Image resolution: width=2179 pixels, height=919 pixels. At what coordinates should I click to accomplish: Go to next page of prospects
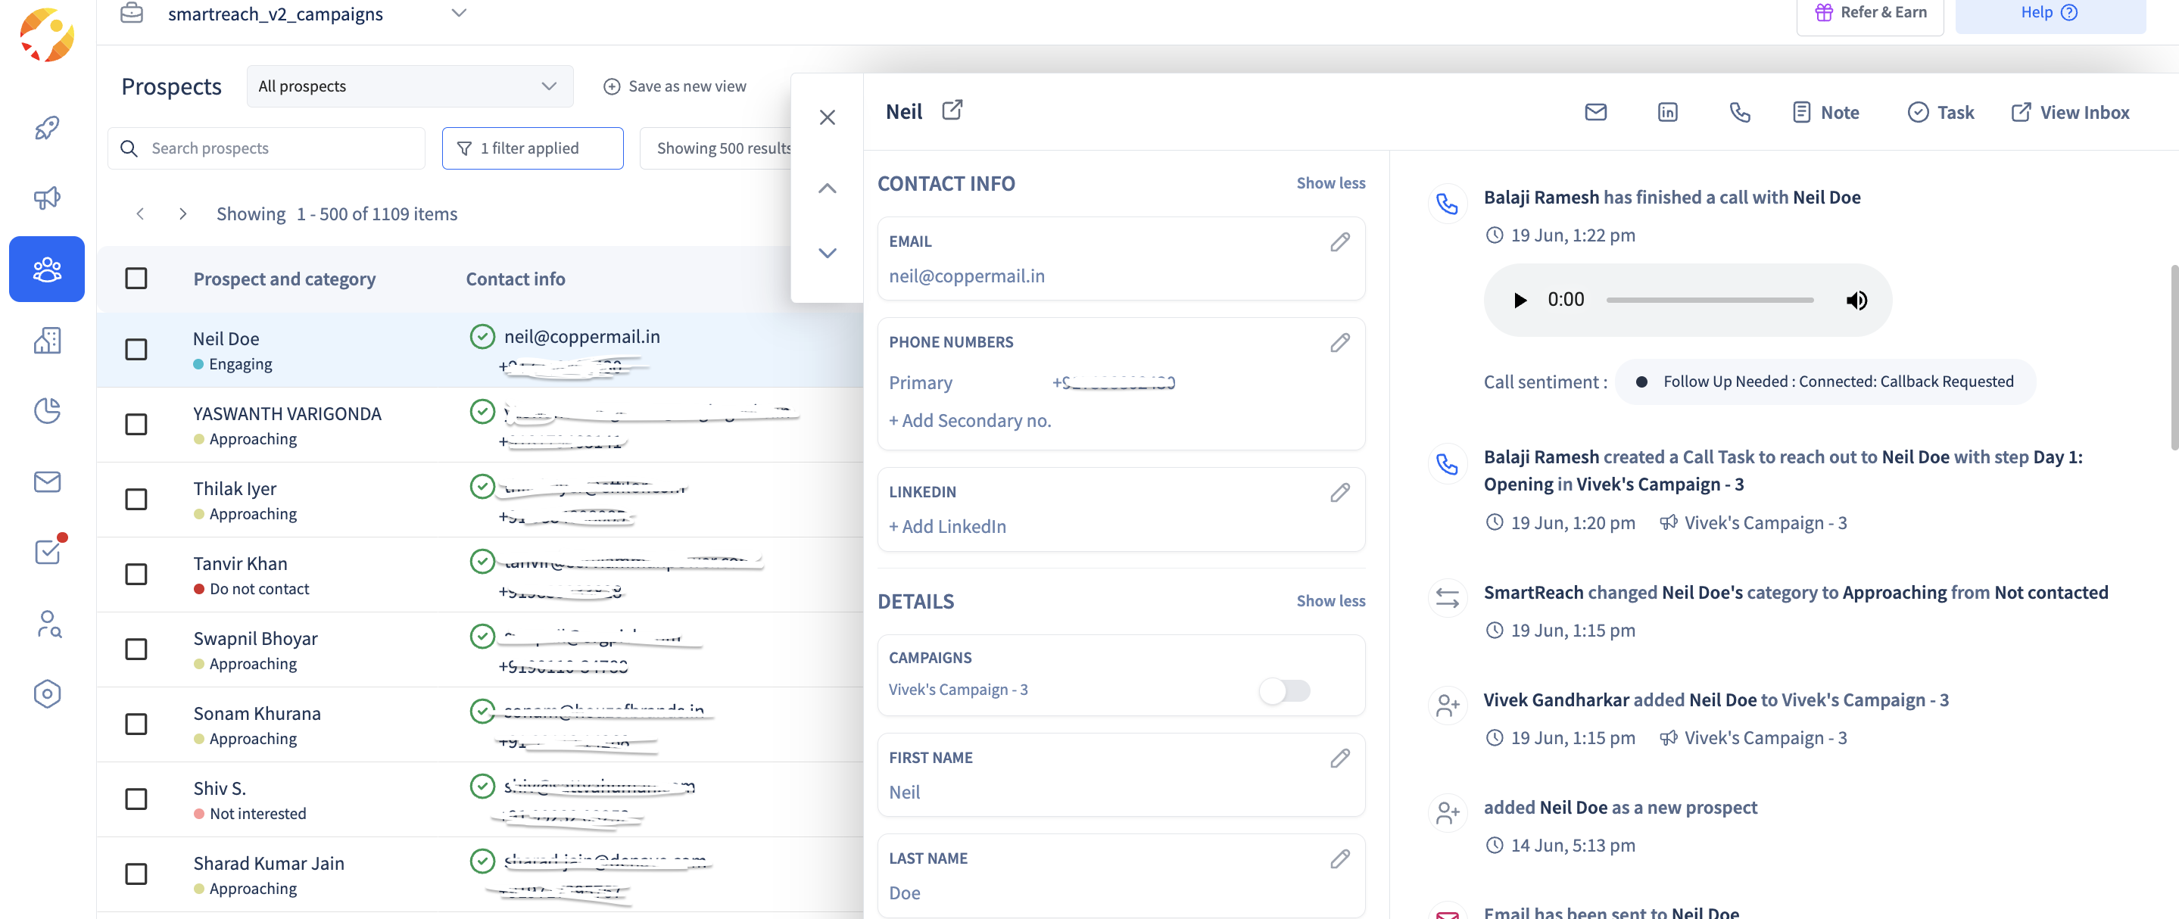pos(182,214)
